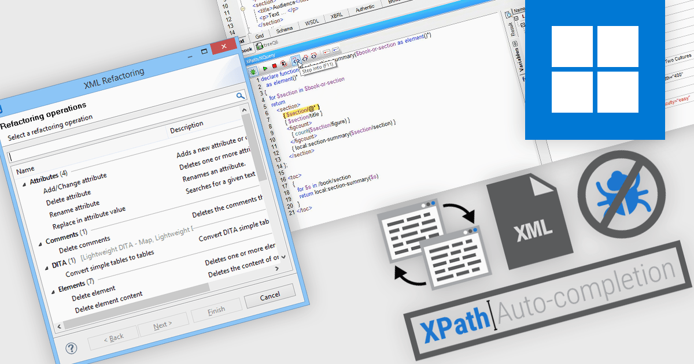The height and width of the screenshot is (364, 694).
Task: Collapse the Comments (1) group
Action: (40, 244)
